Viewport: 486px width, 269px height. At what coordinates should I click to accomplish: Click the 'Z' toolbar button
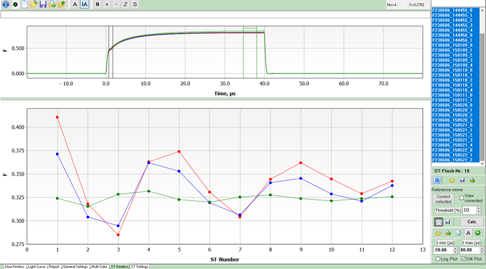(x=125, y=4)
